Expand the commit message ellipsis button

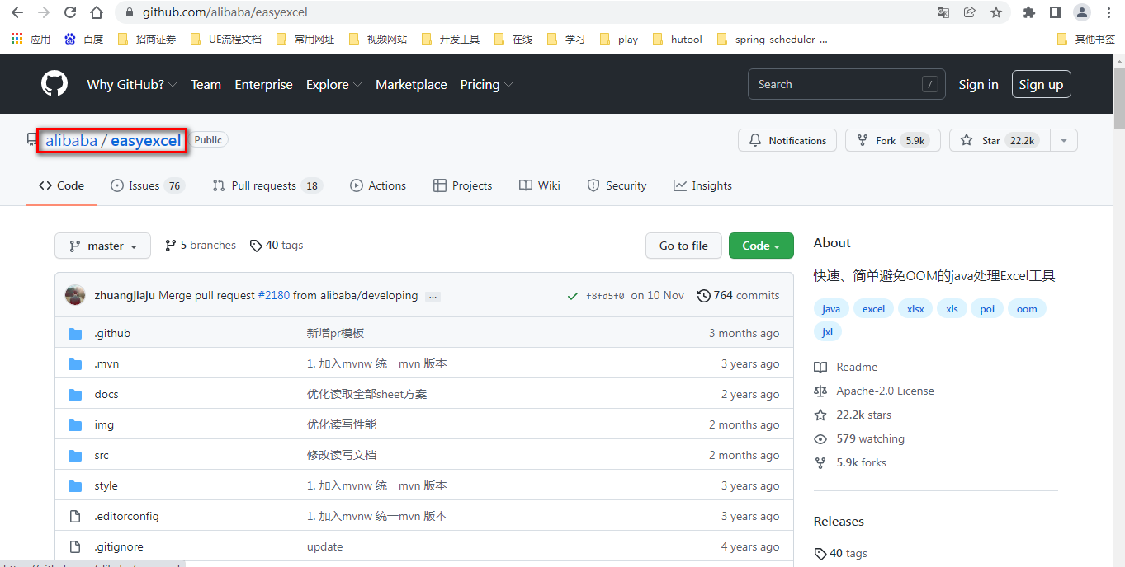point(433,296)
